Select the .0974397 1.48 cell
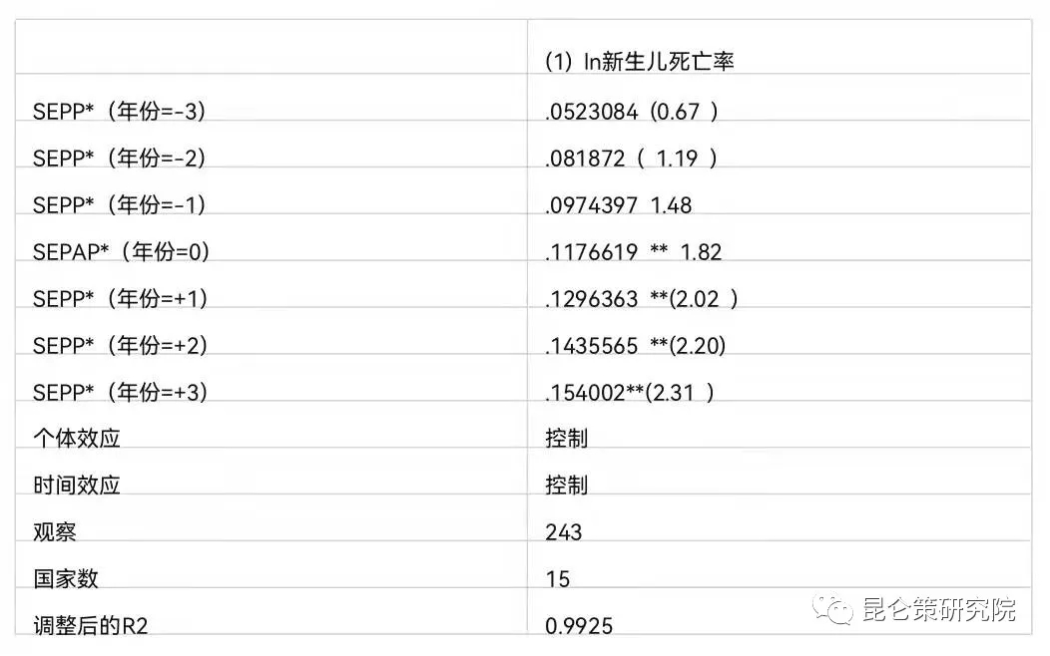 618,205
